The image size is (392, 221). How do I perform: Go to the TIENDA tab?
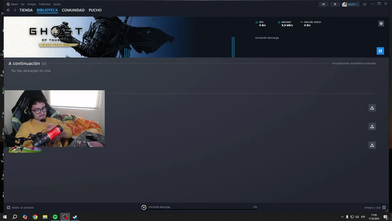click(x=26, y=10)
